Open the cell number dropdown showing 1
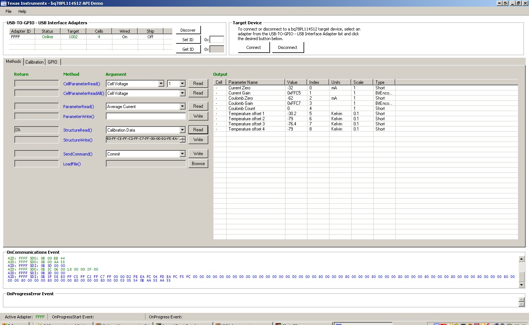This screenshot has width=529, height=325. coord(182,84)
